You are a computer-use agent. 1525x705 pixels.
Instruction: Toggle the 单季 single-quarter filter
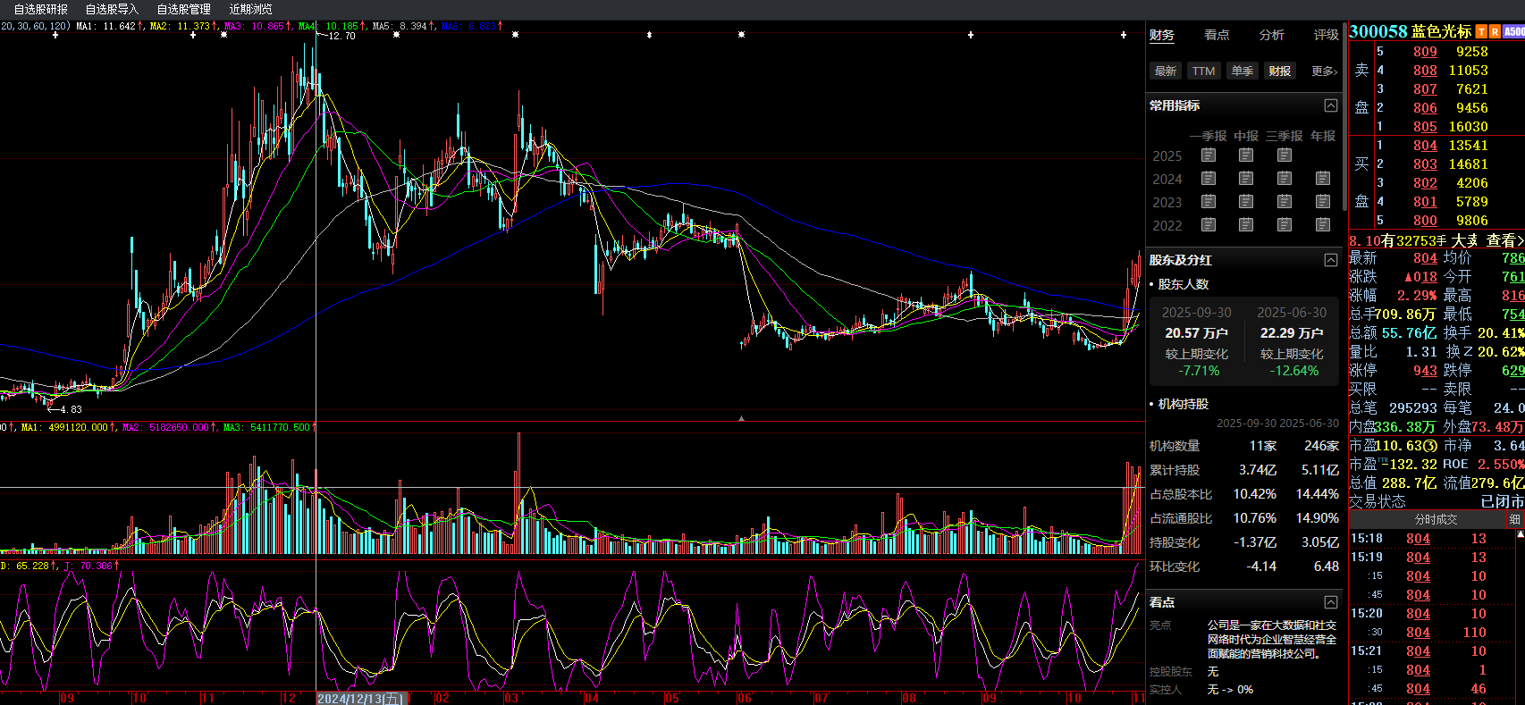1242,71
